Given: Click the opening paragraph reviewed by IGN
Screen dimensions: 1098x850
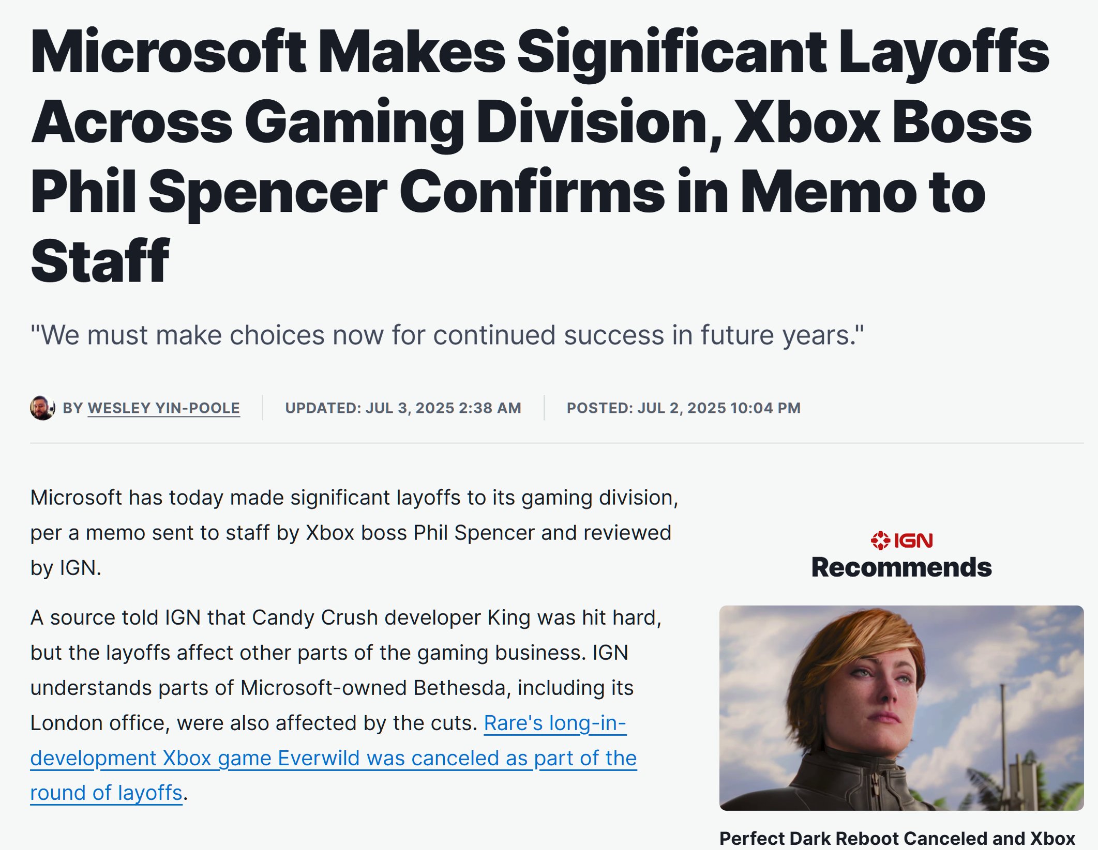Looking at the screenshot, I should pyautogui.click(x=354, y=533).
